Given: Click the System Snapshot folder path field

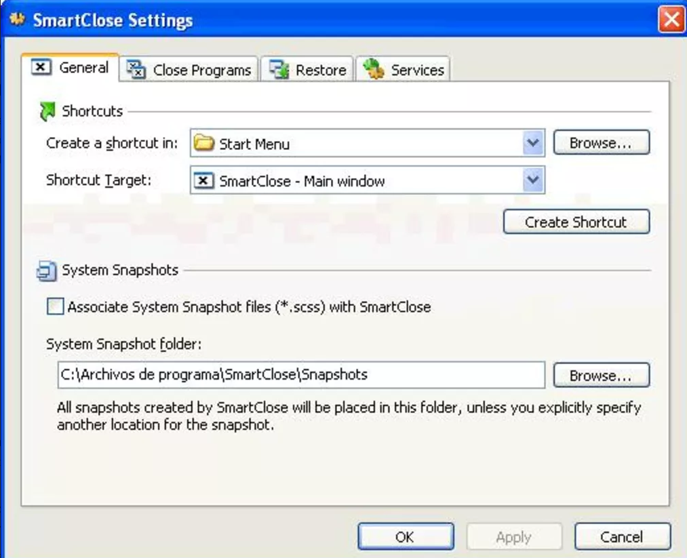Looking at the screenshot, I should tap(300, 375).
